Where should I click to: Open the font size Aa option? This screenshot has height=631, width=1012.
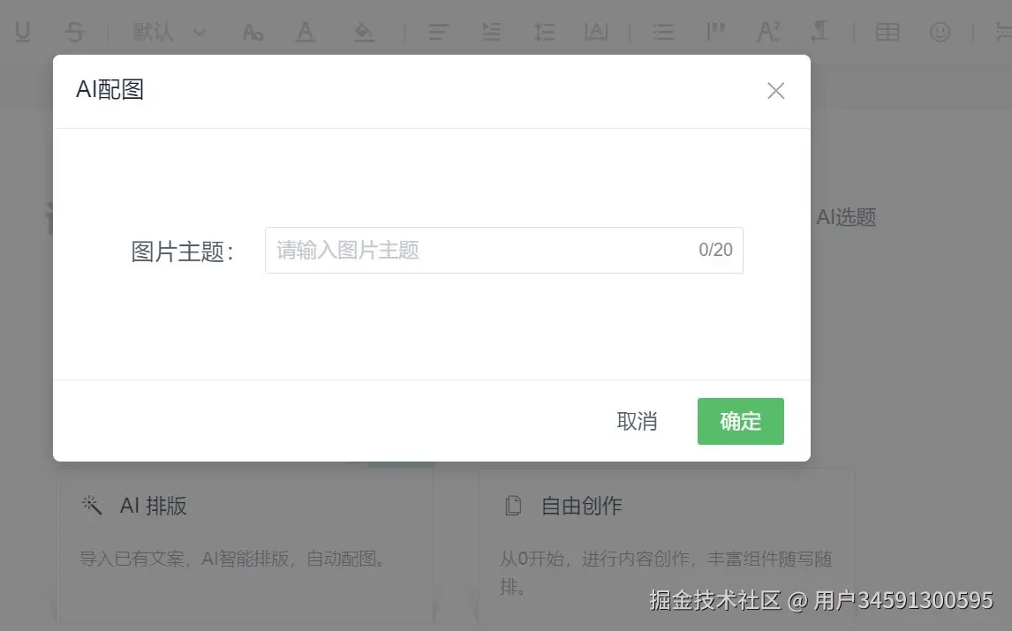click(253, 32)
